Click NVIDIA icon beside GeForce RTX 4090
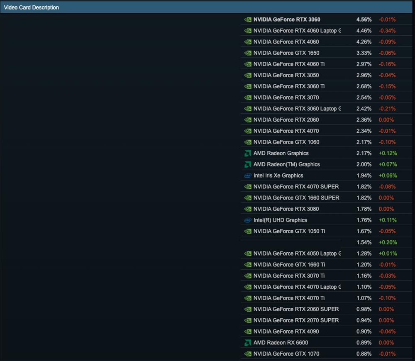Viewport: 415px width, 361px height. (248, 332)
